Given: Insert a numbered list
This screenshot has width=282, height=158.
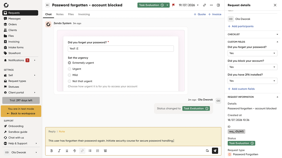Looking at the screenshot, I should pyautogui.click(x=98, y=151).
